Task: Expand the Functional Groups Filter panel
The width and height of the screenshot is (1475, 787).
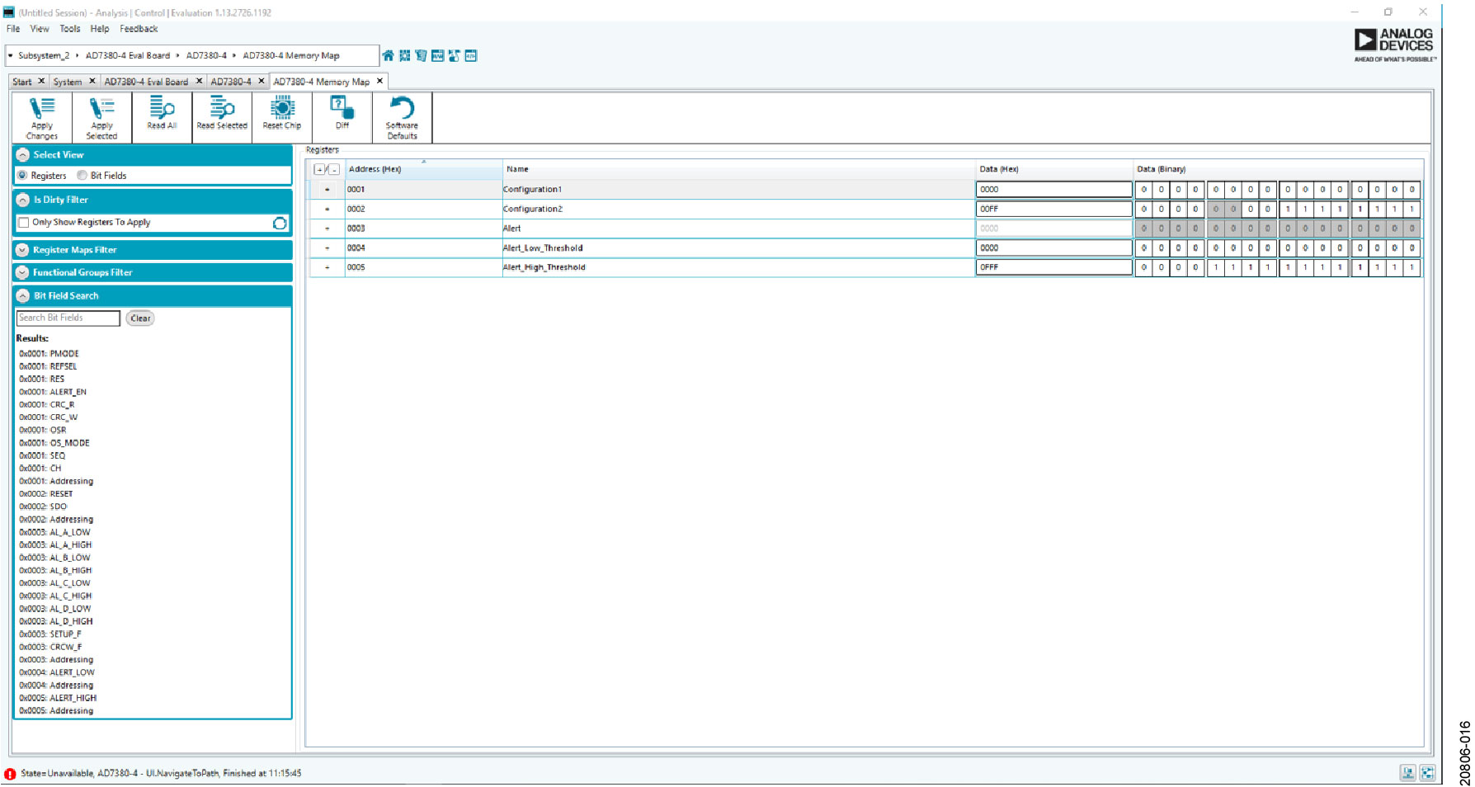Action: click(23, 272)
